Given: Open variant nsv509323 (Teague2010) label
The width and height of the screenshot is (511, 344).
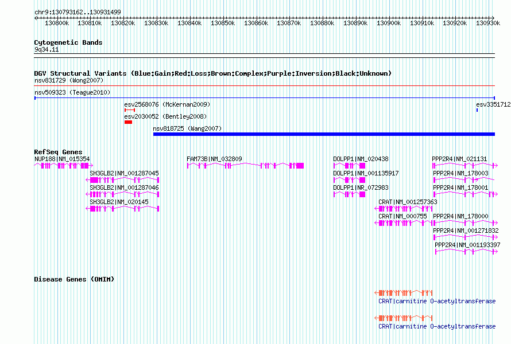Looking at the screenshot, I should (72, 92).
